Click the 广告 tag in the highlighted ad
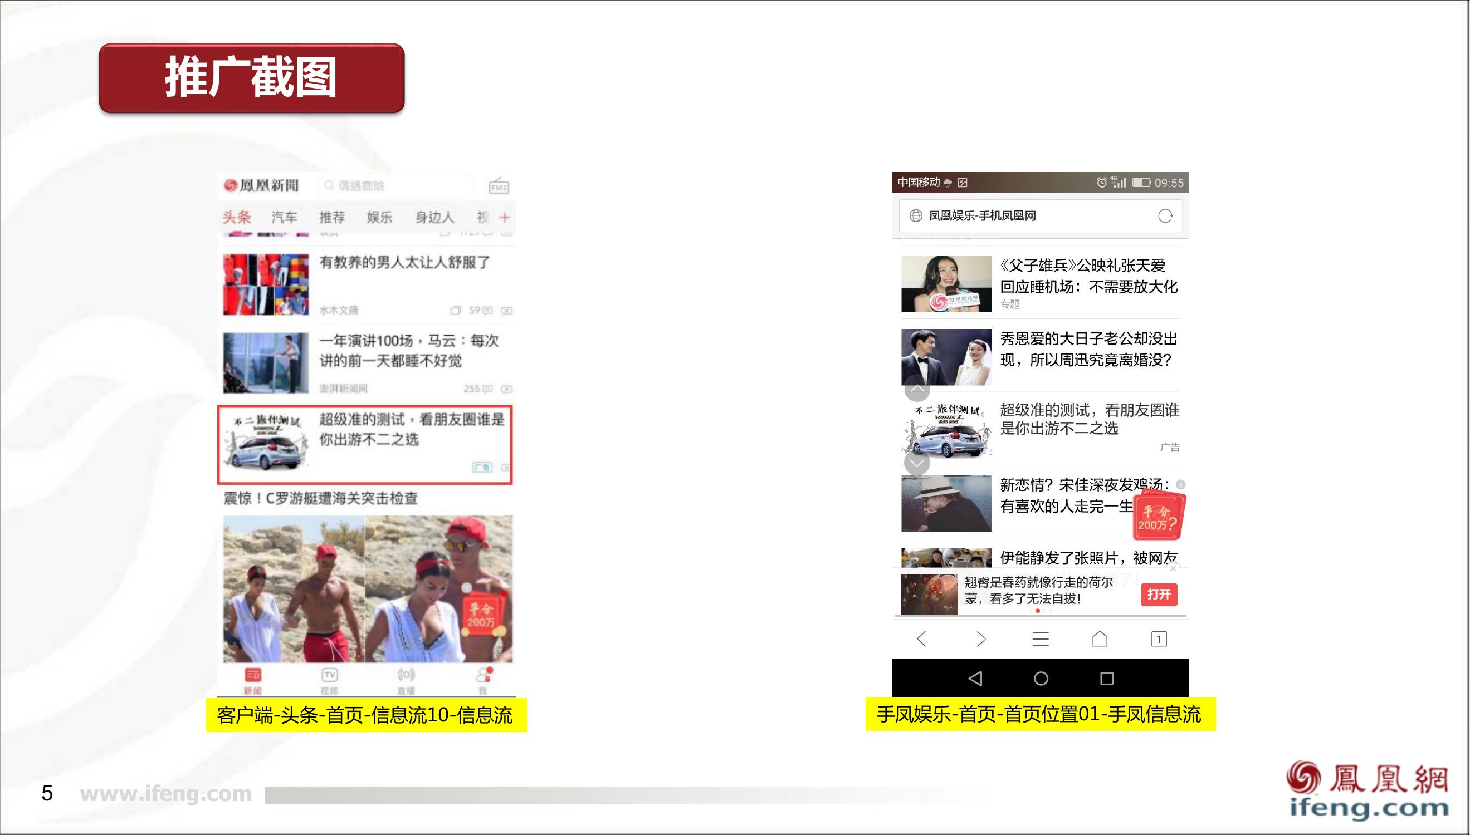The width and height of the screenshot is (1470, 835). [x=482, y=468]
